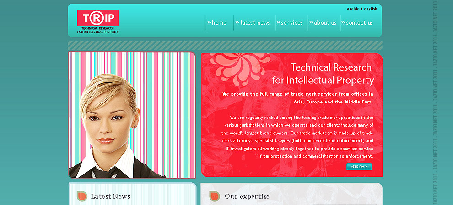This screenshot has width=453, height=205.
Task: Click the TRIP logo in the header
Action: point(97,21)
